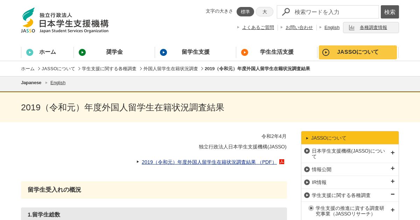
Task: Click the 留学生受入れの概況 section heading
Action: pos(154,190)
